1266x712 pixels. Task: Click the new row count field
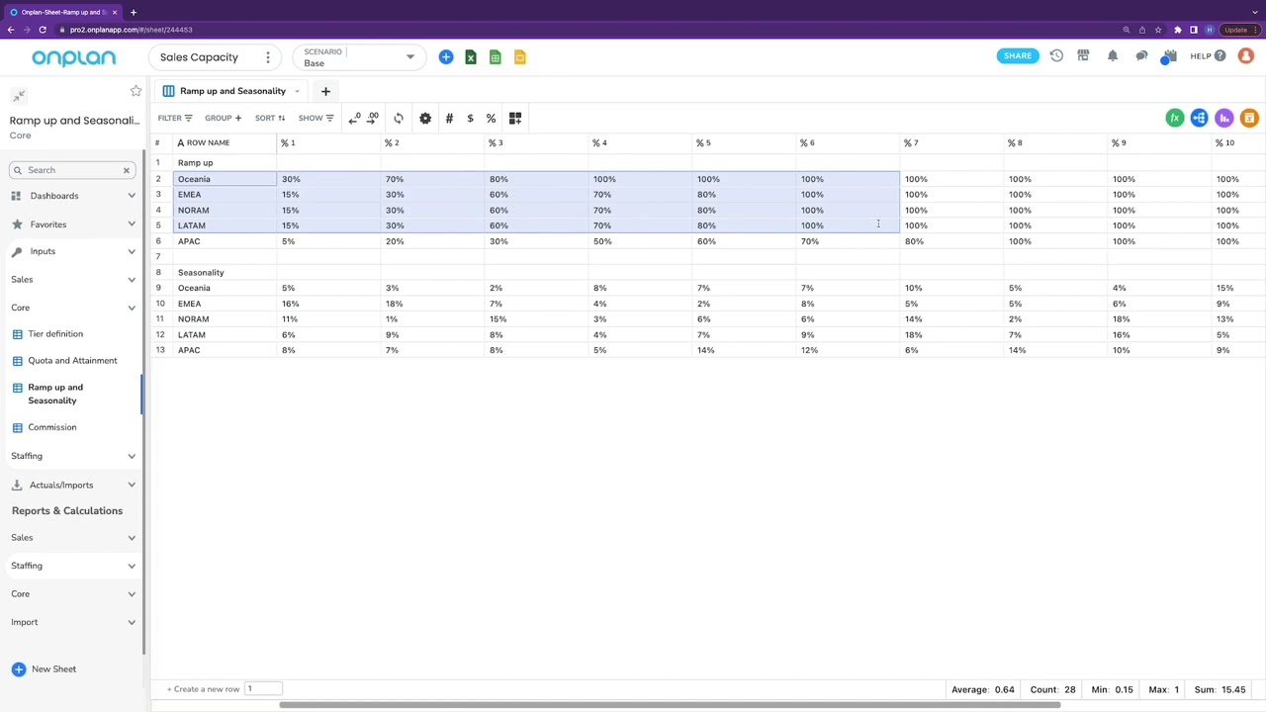pos(263,689)
